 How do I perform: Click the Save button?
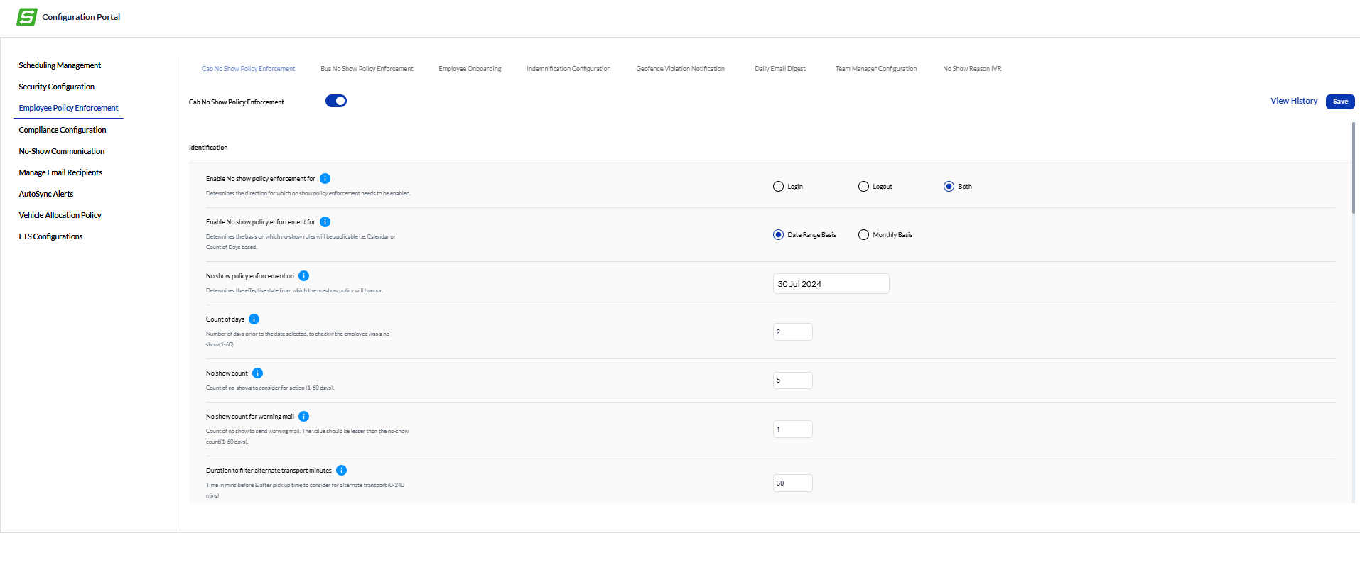coord(1339,102)
